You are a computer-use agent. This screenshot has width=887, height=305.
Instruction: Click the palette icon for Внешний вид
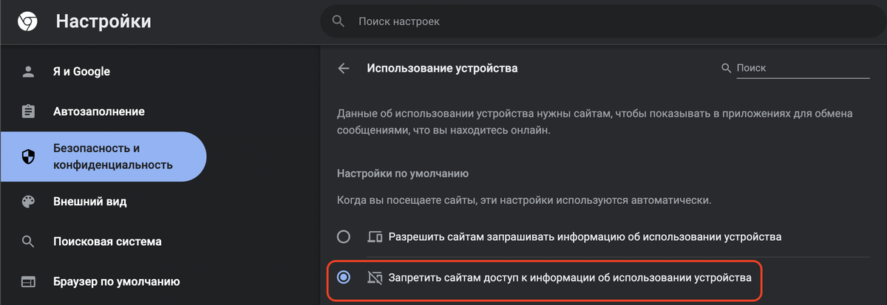tap(28, 202)
